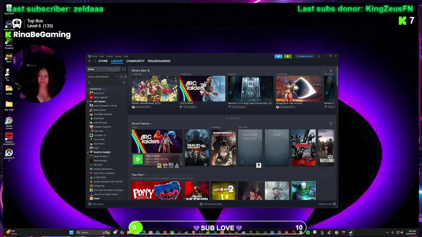Image resolution: width=422 pixels, height=237 pixels.
Task: Click the Among Us game icon
Action: click(91, 93)
